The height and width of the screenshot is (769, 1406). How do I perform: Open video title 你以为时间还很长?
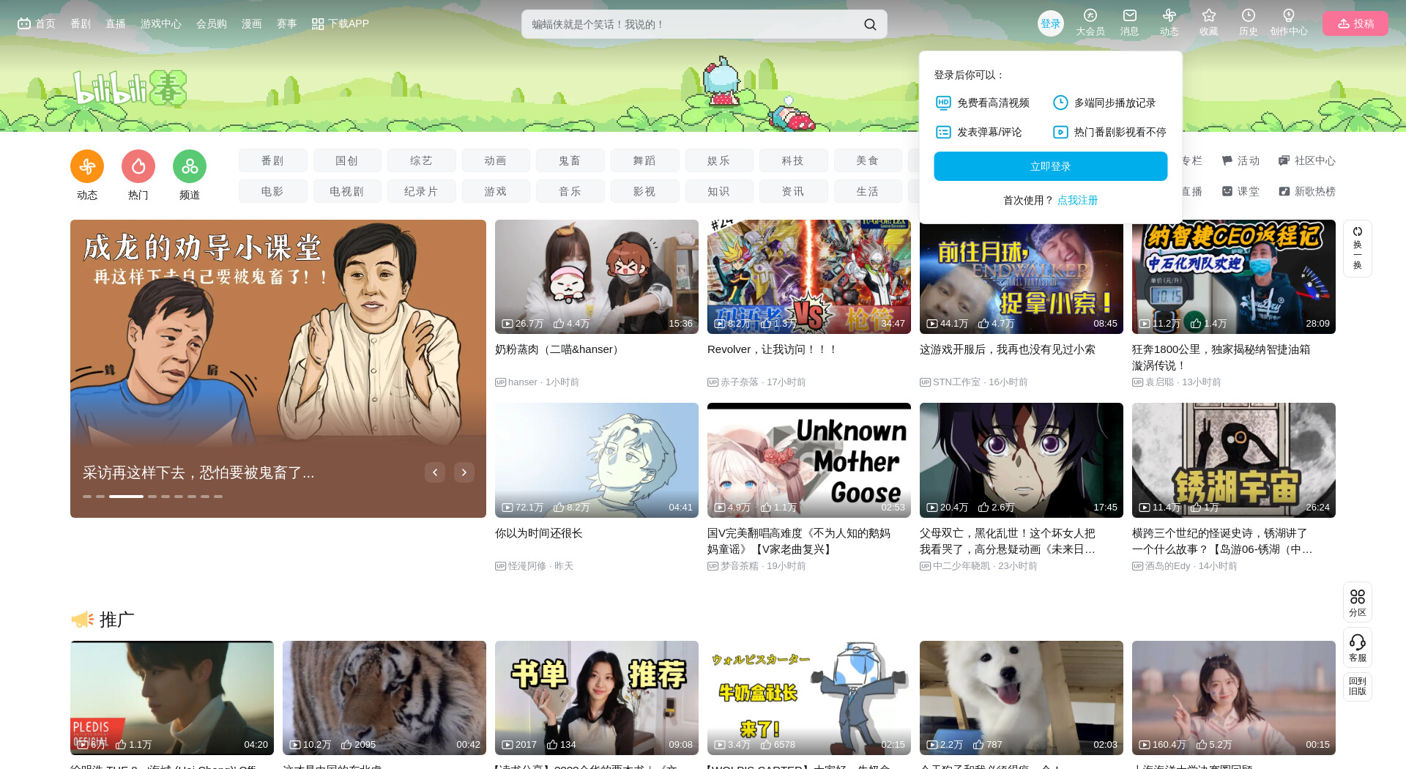[539, 533]
